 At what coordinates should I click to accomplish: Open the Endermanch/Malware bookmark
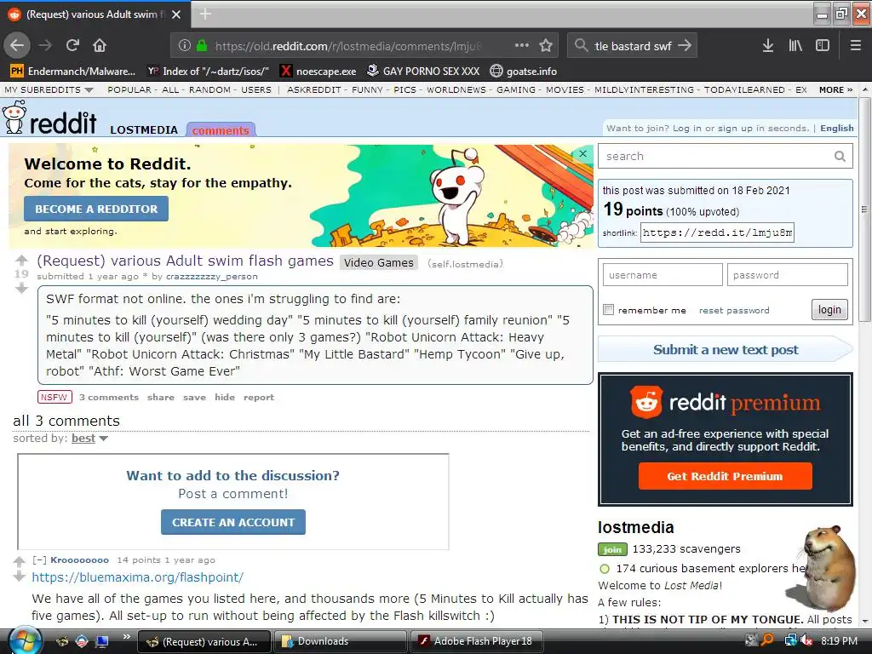point(73,72)
